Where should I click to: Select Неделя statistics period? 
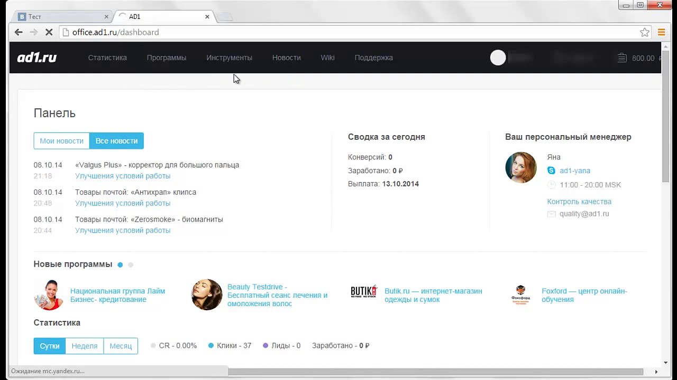pyautogui.click(x=85, y=346)
